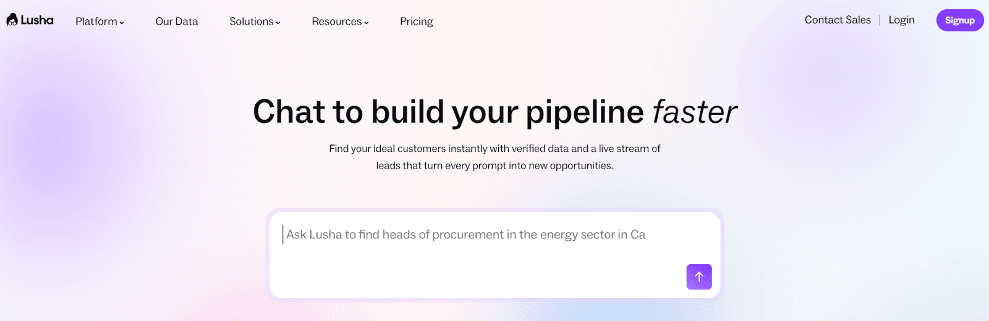Click the Lusha wordmark text

37,20
